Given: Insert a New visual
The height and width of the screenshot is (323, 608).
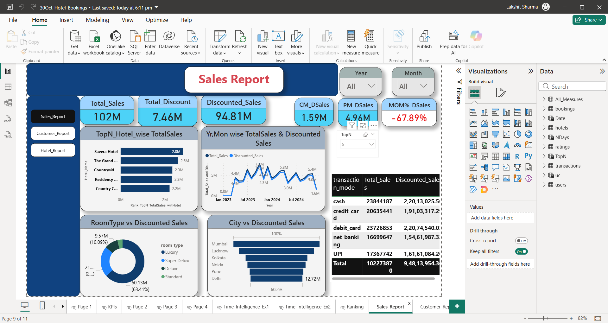Looking at the screenshot, I should (x=263, y=42).
